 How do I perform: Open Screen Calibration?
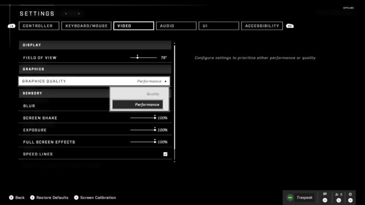pyautogui.click(x=98, y=198)
